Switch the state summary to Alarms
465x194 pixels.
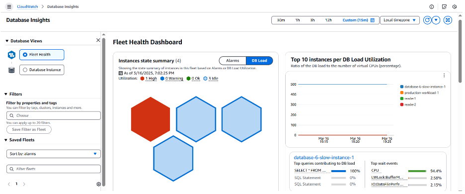click(232, 61)
